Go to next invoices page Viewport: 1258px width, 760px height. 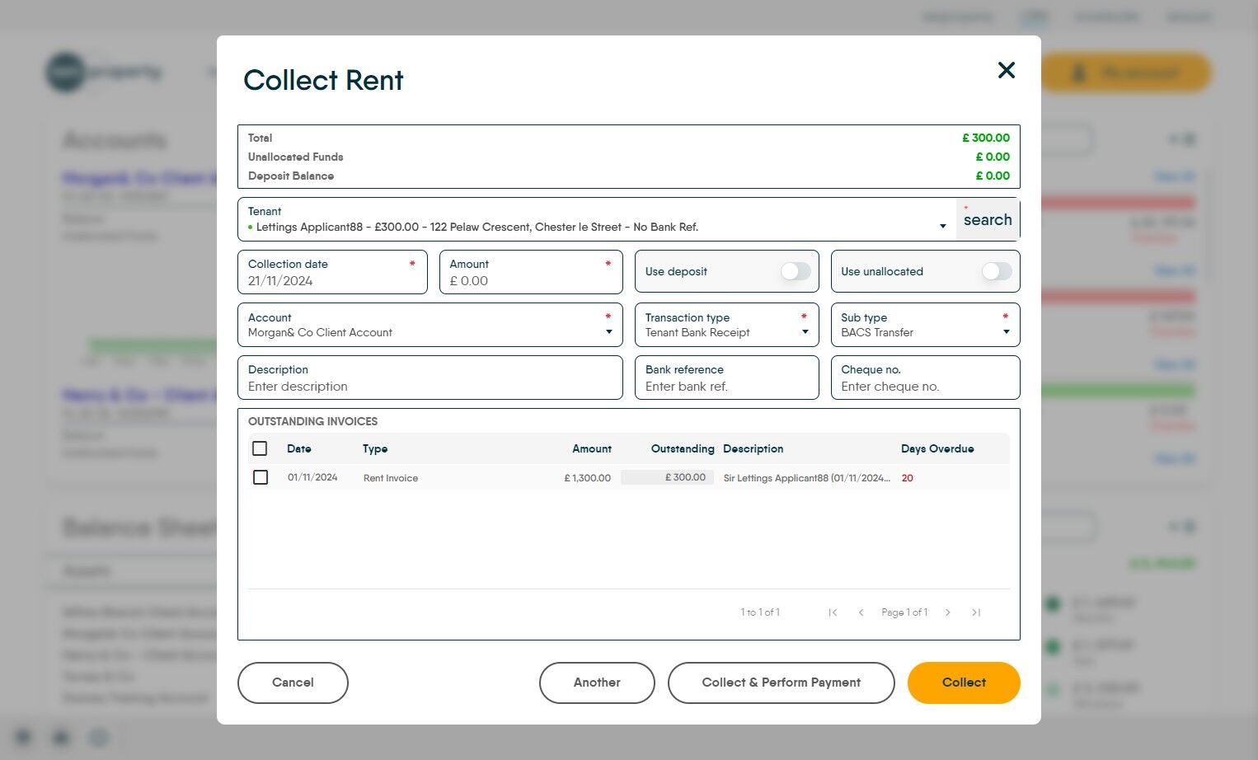pos(948,612)
